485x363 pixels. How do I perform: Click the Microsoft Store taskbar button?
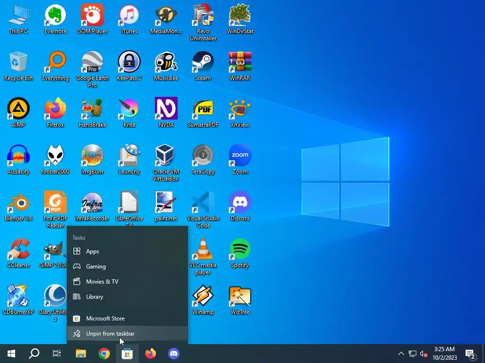127,354
